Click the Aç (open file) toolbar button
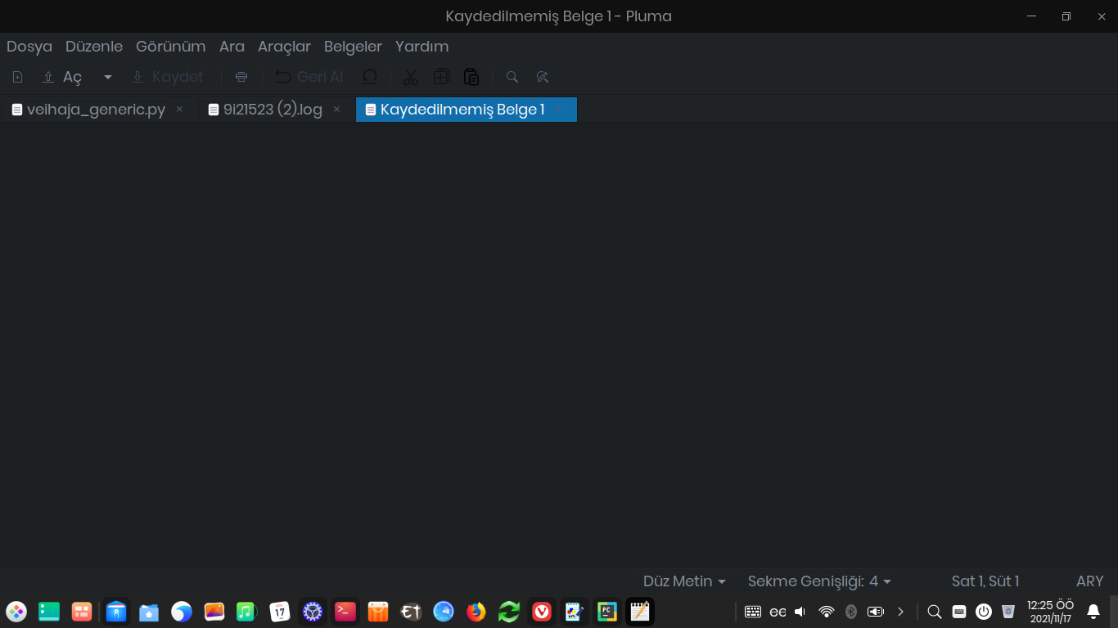 [62, 77]
